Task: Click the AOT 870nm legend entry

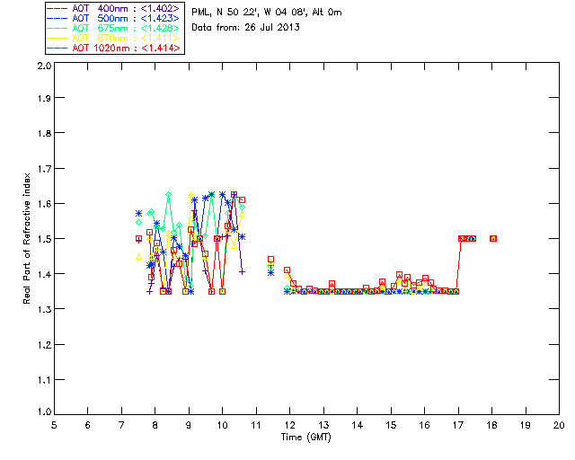Action: click(x=115, y=38)
